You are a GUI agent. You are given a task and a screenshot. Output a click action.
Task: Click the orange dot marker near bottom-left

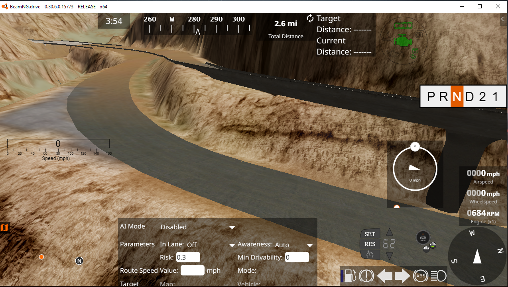coord(41,257)
